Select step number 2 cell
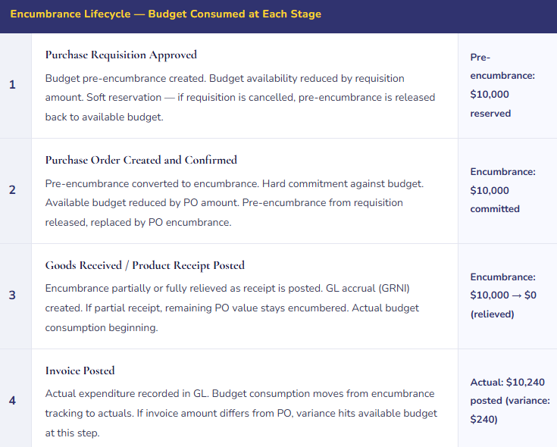557x447 pixels. (x=12, y=190)
